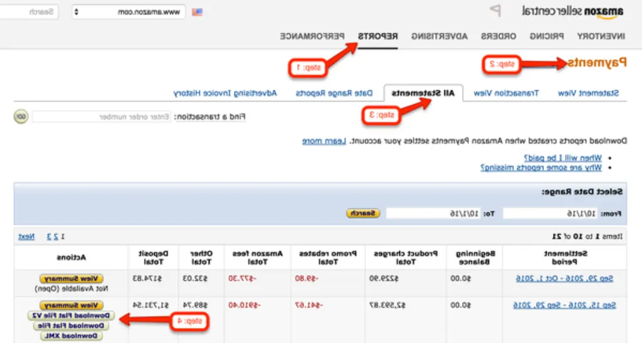
Task: Click the Amazon Seller Central logo
Action: click(573, 11)
